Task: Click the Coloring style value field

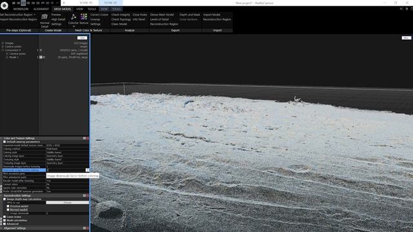Action: tap(67, 153)
